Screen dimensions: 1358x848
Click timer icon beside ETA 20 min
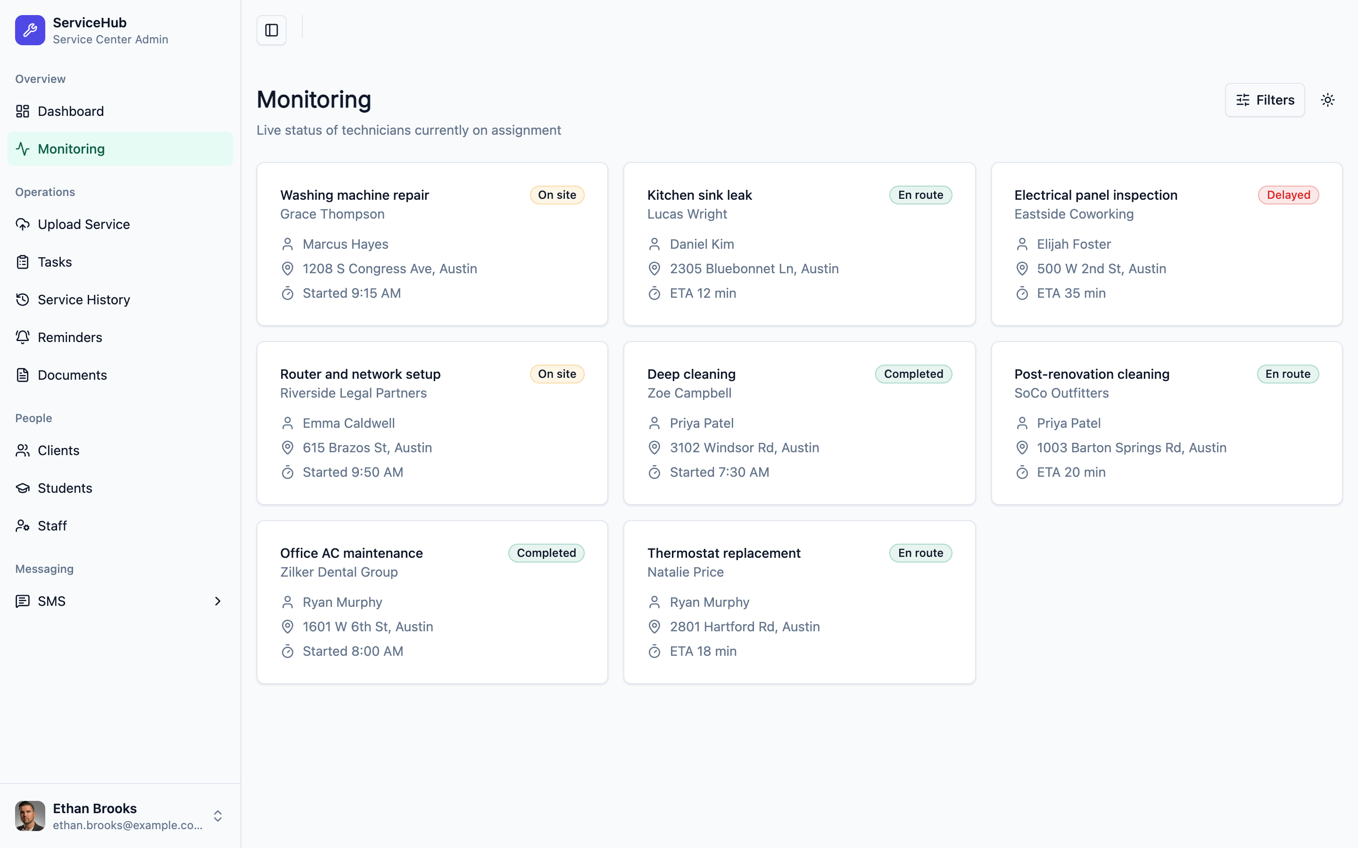1022,472
